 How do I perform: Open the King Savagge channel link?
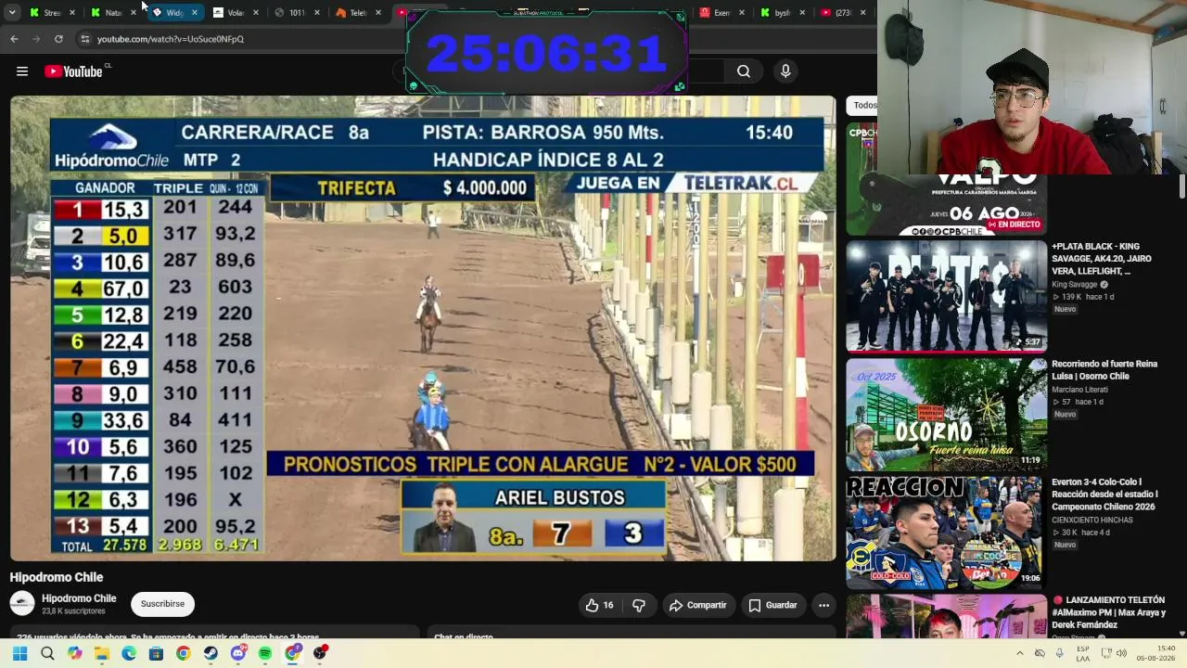click(1075, 285)
